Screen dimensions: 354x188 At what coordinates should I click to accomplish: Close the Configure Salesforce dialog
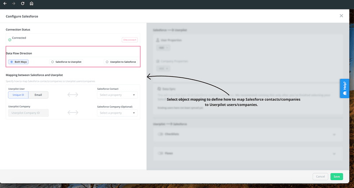point(341,15)
